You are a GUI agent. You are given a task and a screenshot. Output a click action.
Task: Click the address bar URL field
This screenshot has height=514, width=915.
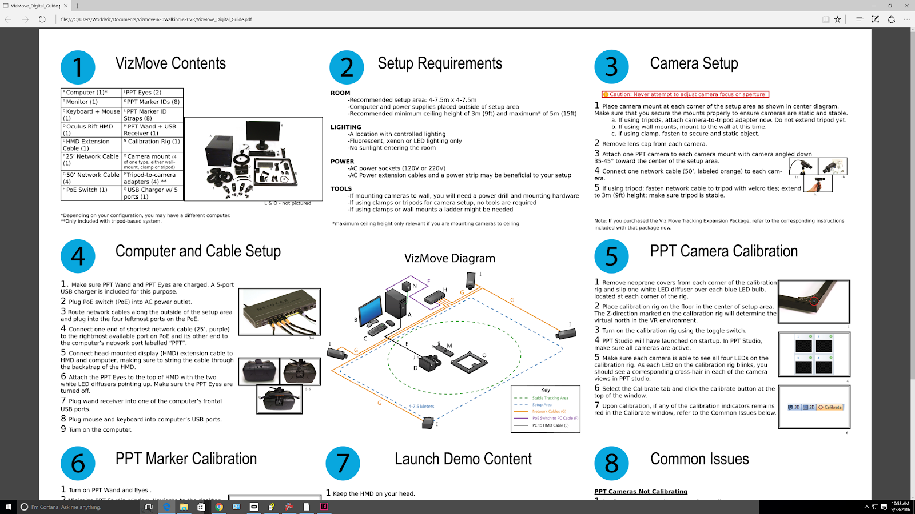(229, 19)
